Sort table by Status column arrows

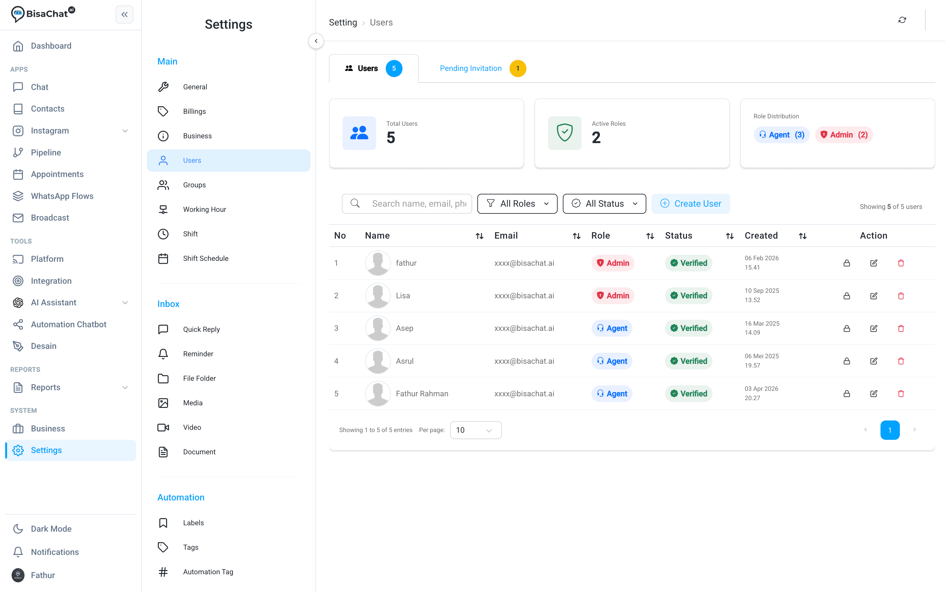(x=729, y=236)
